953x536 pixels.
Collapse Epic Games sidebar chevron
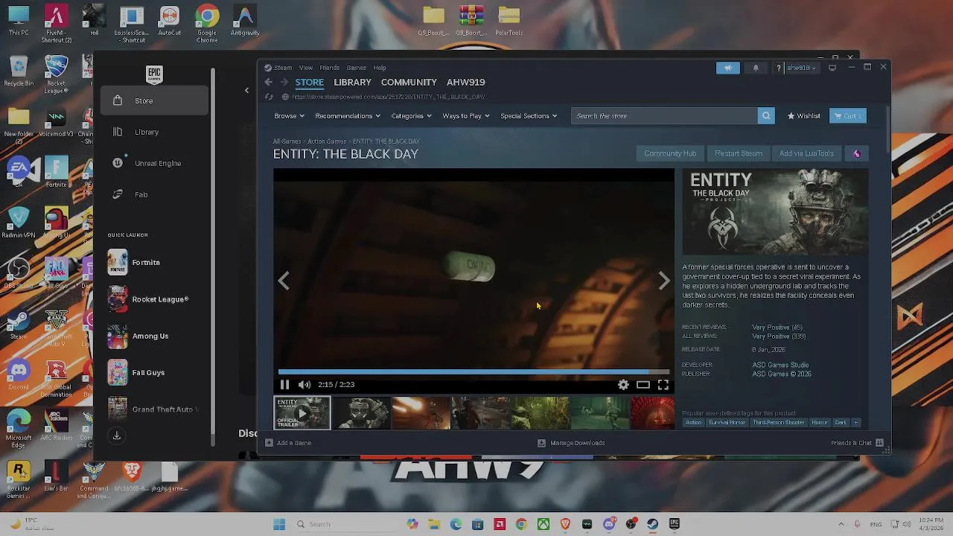pos(246,91)
